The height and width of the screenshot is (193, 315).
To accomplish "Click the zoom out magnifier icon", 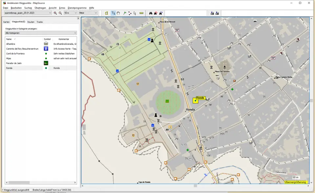I will [x=60, y=13].
